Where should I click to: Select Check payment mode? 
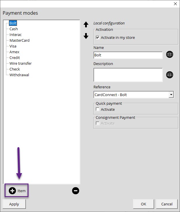coord(15,69)
